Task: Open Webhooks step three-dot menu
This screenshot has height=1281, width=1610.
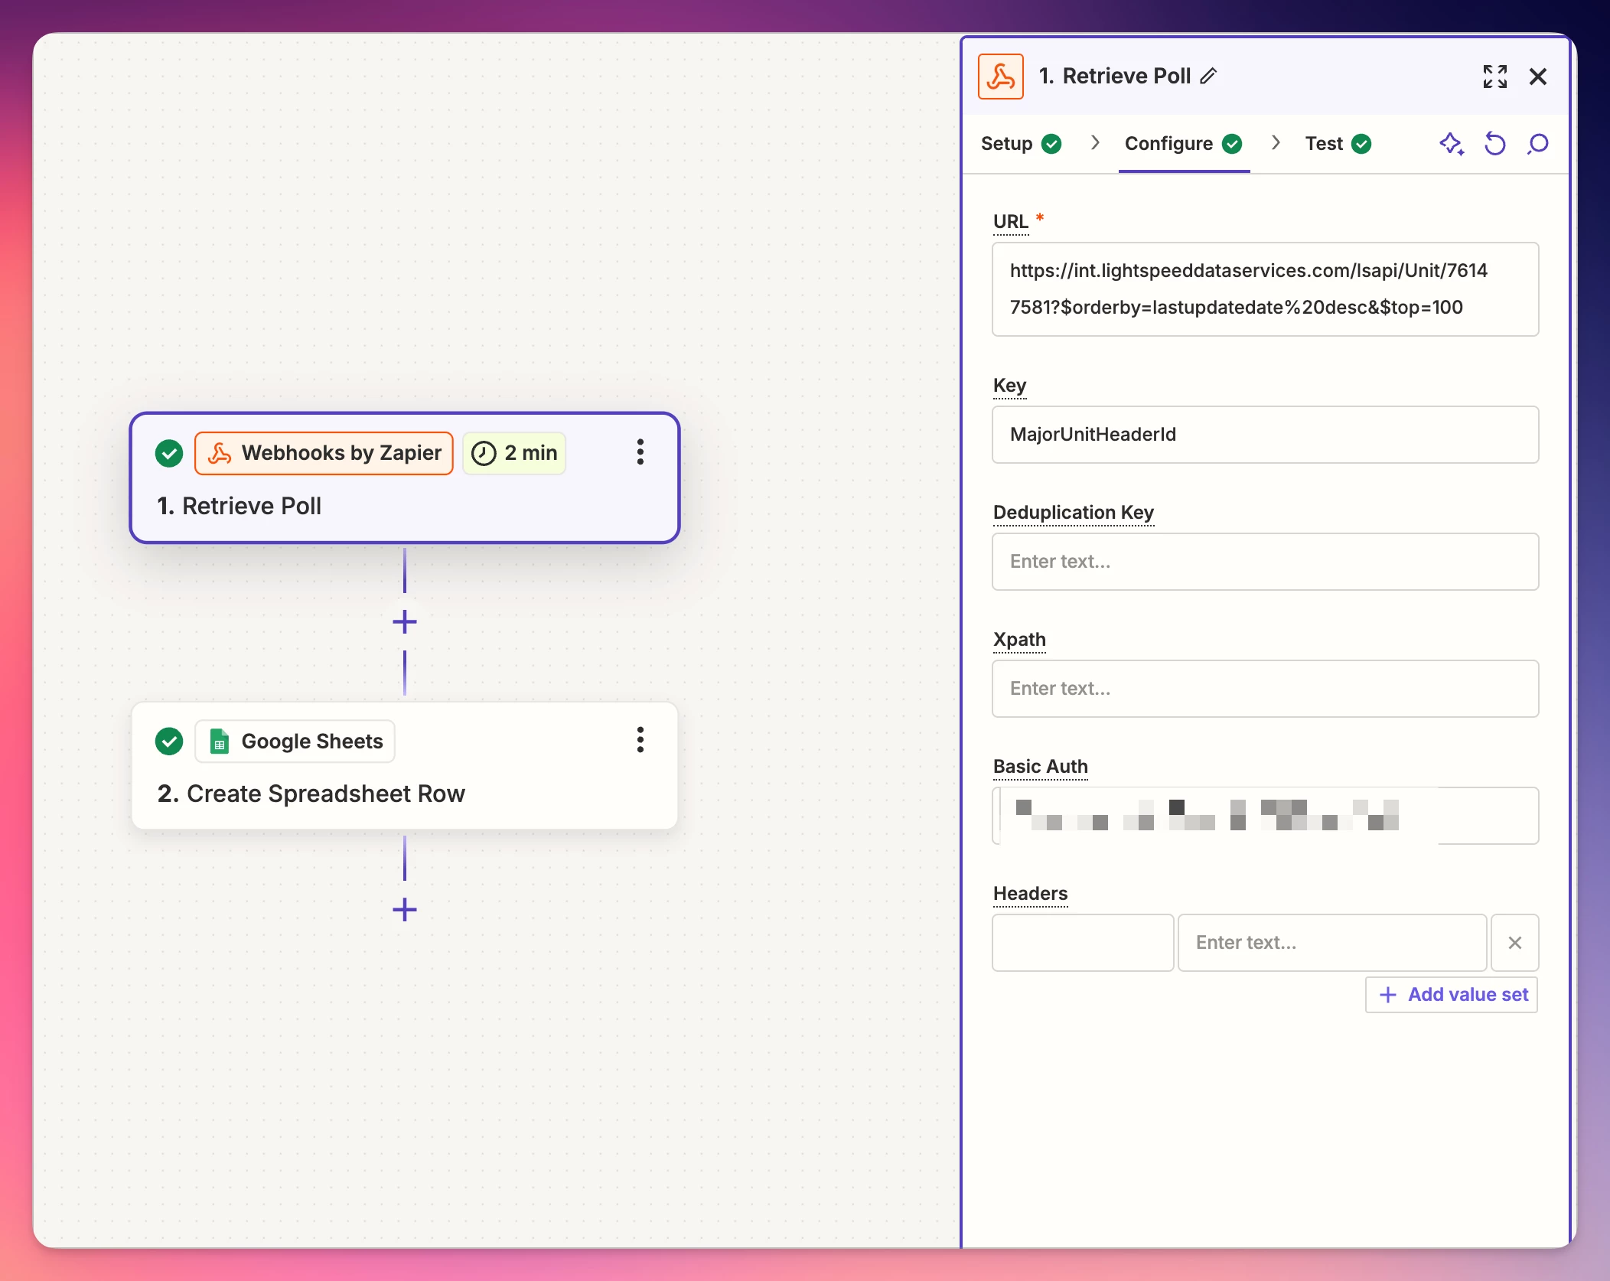Action: 640,452
